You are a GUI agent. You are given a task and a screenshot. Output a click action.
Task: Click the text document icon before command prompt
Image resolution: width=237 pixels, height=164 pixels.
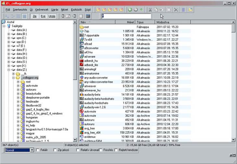click(81, 16)
